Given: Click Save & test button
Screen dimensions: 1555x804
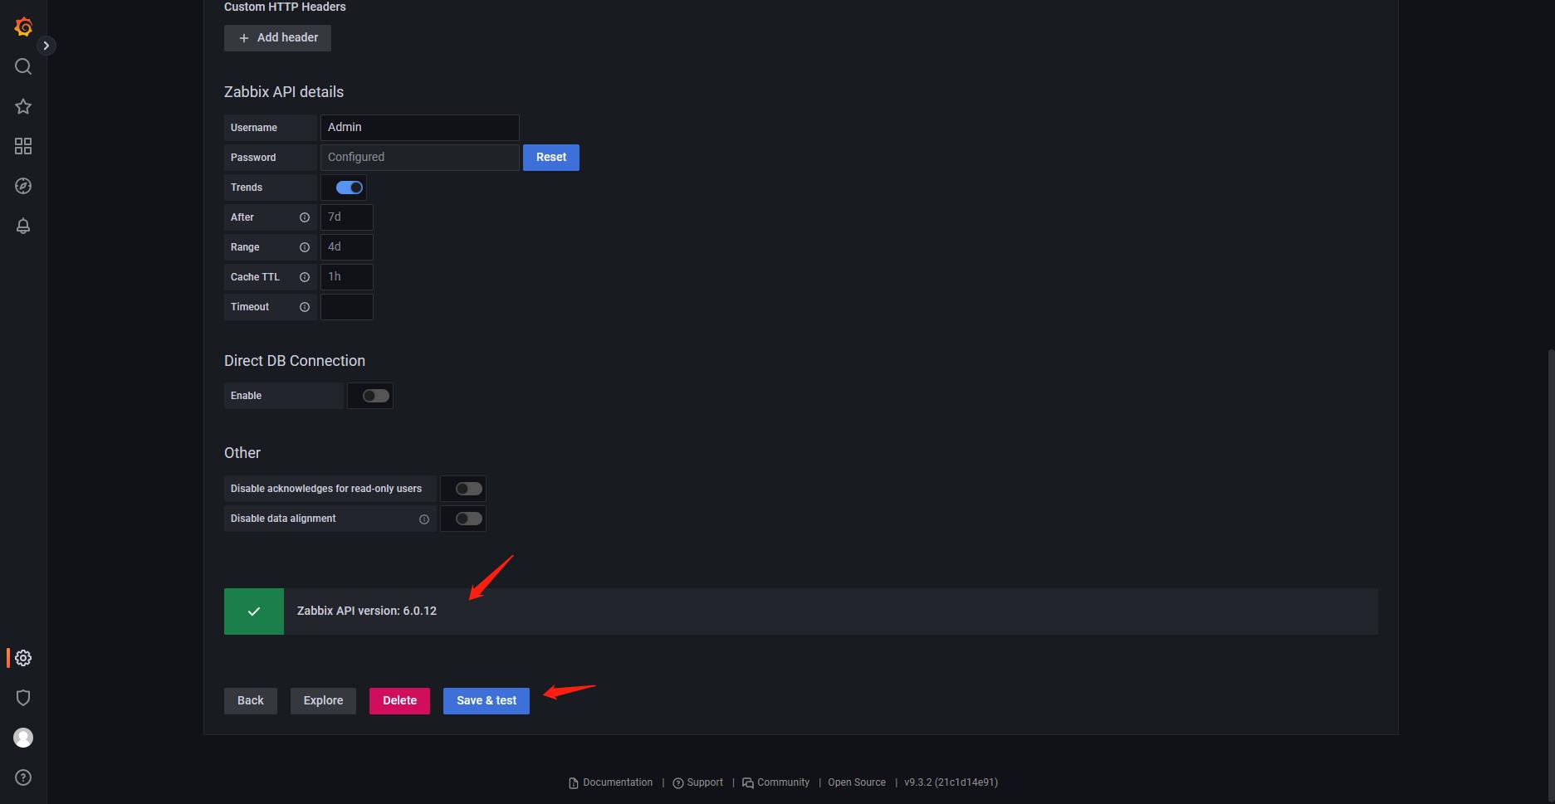Looking at the screenshot, I should [487, 700].
